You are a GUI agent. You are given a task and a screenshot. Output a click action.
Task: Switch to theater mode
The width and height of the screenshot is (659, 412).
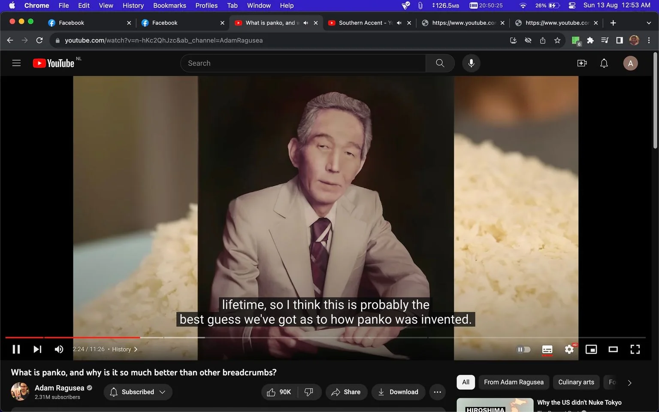tap(613, 349)
